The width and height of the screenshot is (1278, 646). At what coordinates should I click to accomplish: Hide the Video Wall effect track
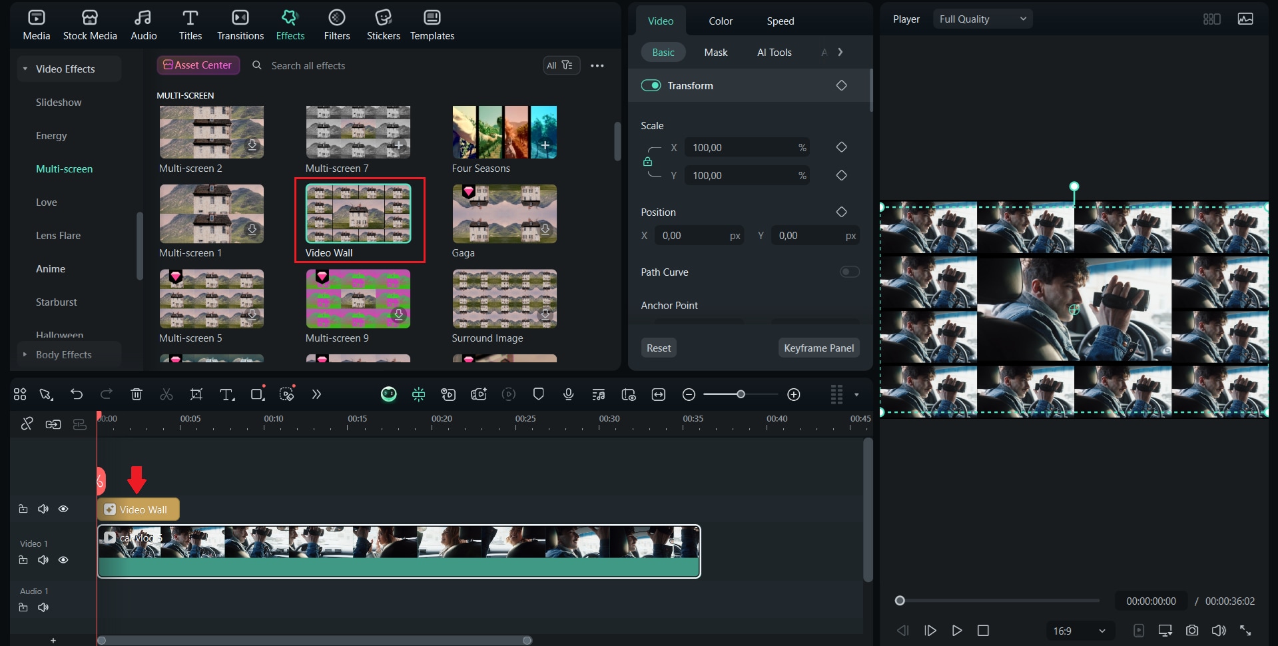tap(63, 509)
